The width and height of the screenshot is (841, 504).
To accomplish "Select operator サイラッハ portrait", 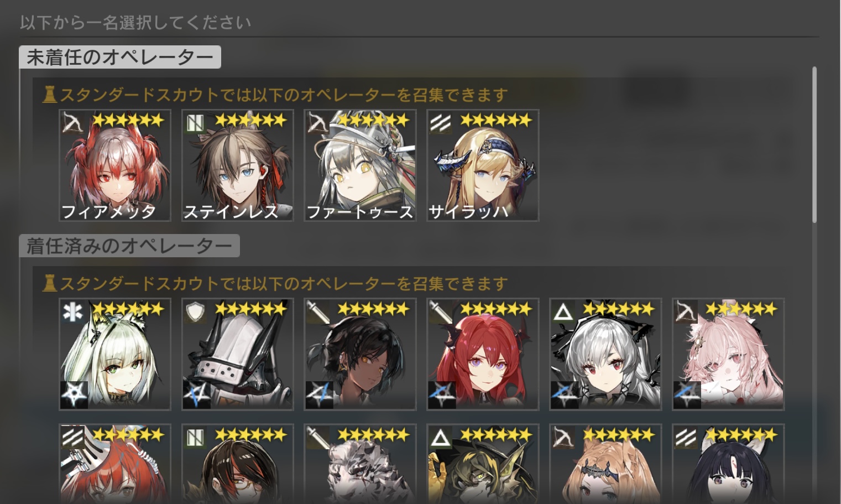I will pyautogui.click(x=483, y=165).
